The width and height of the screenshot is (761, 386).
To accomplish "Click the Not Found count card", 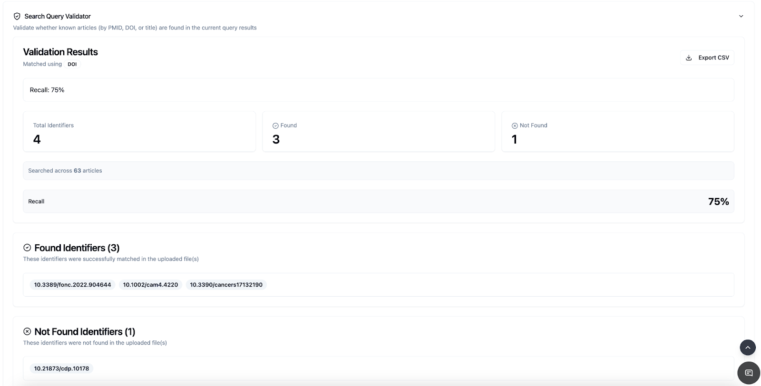I will pyautogui.click(x=617, y=132).
